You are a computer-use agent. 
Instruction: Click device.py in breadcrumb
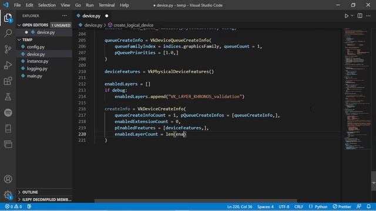93,25
